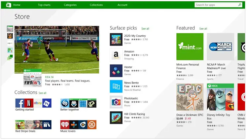247x140 pixels.
Task: Open the NCAA March Madness Live tile
Action: coord(220,47)
